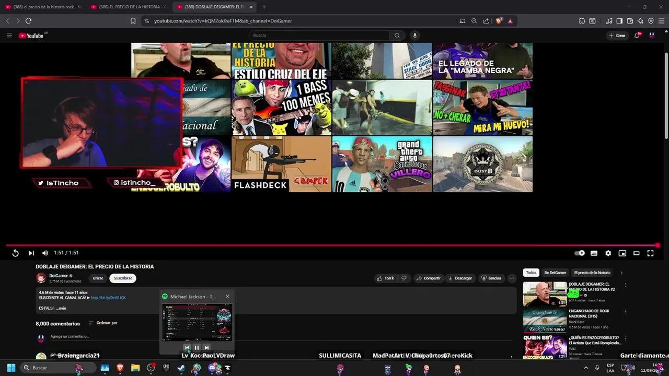Open YouTube notifications bell
This screenshot has width=669, height=376.
click(637, 36)
